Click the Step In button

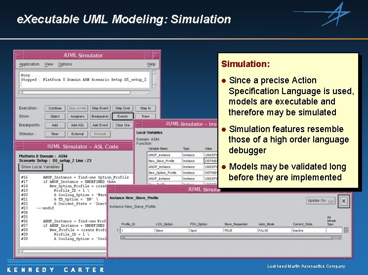[x=145, y=108]
